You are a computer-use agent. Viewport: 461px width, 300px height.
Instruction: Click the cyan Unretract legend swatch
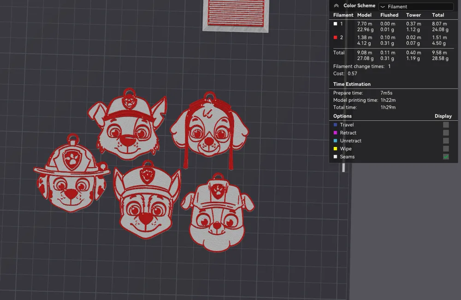pos(335,141)
